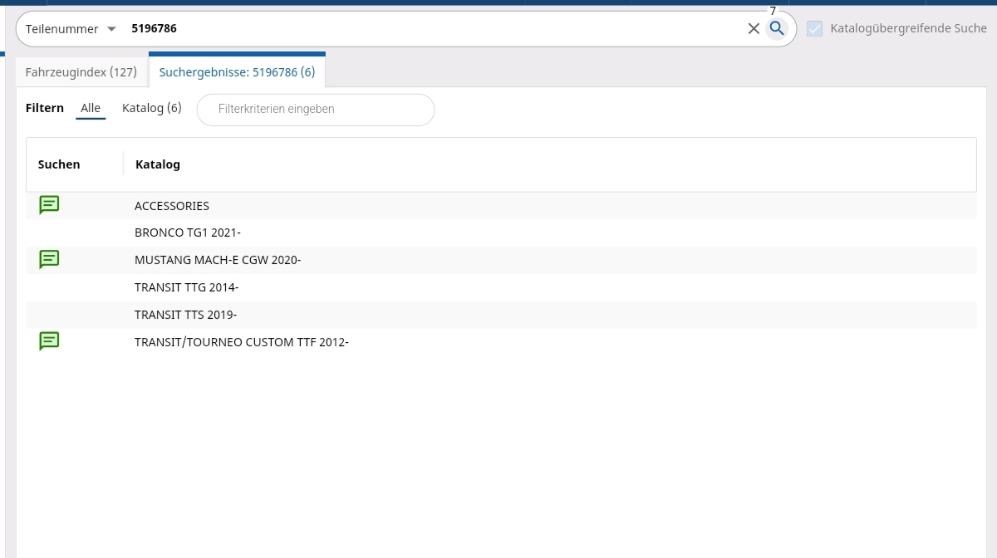This screenshot has height=558, width=997.
Task: Choose the TRANSIT TTS 2019- row
Action: [185, 316]
